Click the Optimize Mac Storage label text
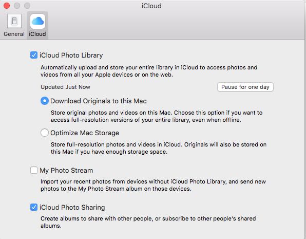This screenshot has height=239, width=306. point(85,133)
